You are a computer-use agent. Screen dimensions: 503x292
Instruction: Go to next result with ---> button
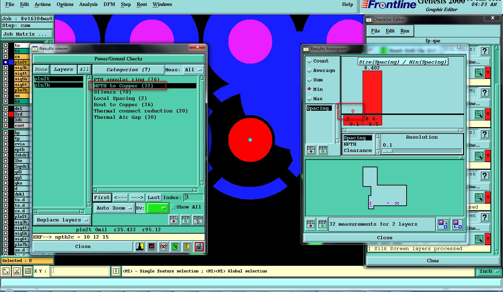coord(137,197)
